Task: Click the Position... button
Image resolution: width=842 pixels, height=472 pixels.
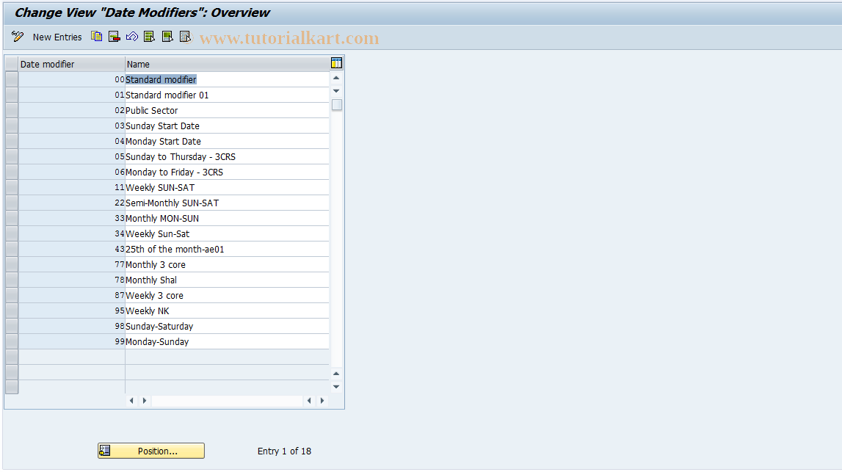Action: tap(151, 451)
